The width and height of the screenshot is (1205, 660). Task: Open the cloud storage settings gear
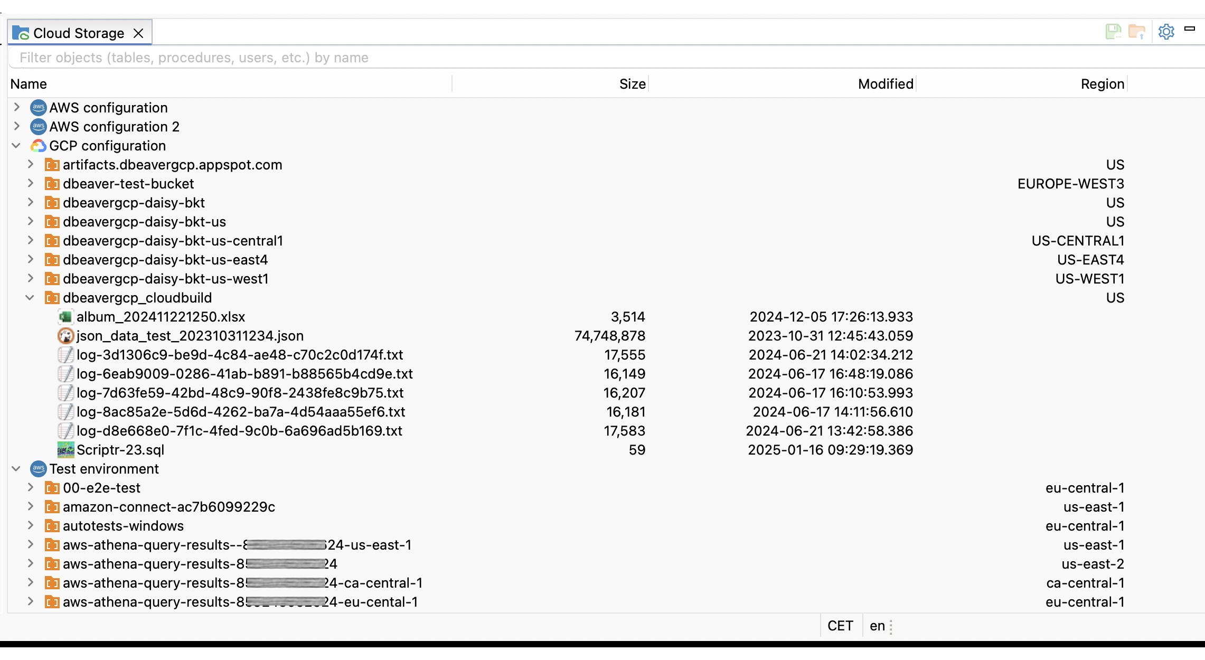tap(1166, 32)
